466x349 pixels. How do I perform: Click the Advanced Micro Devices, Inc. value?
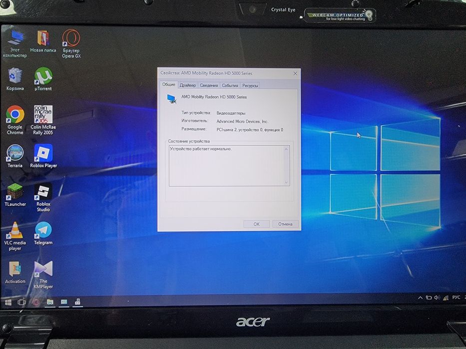pos(242,121)
